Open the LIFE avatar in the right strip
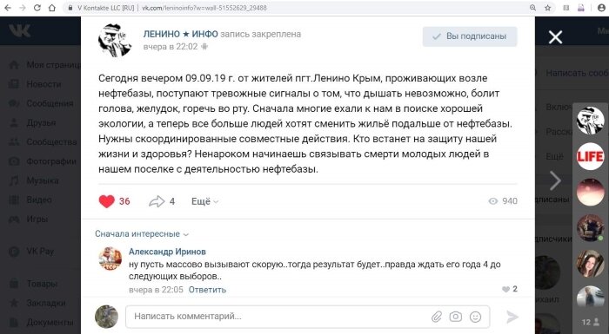The image size is (609, 334). click(590, 156)
